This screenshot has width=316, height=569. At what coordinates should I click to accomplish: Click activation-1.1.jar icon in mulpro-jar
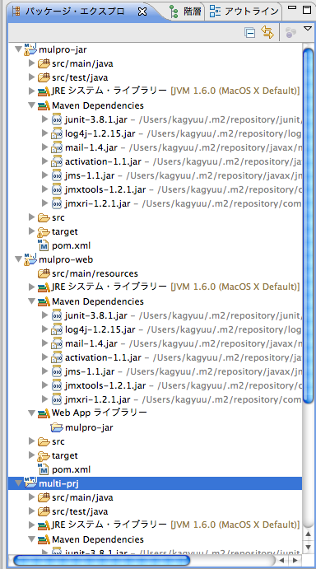pos(57,161)
